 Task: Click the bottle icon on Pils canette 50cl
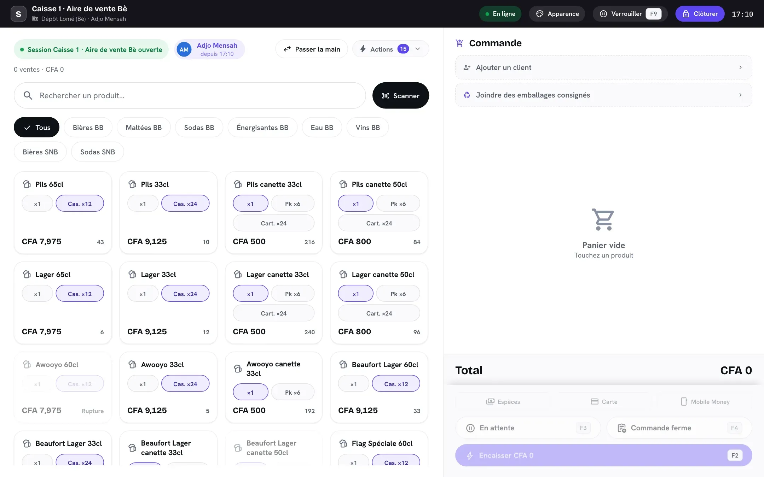pyautogui.click(x=343, y=184)
